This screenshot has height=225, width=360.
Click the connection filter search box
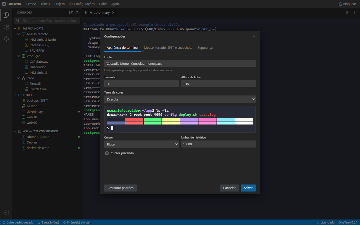tap(47, 20)
